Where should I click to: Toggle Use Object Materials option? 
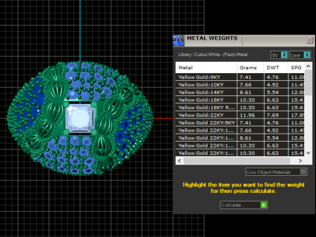(x=276, y=172)
